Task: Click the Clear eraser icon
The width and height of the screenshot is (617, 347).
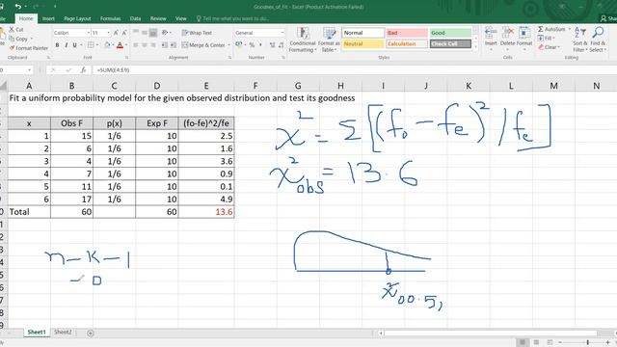Action: [x=541, y=47]
